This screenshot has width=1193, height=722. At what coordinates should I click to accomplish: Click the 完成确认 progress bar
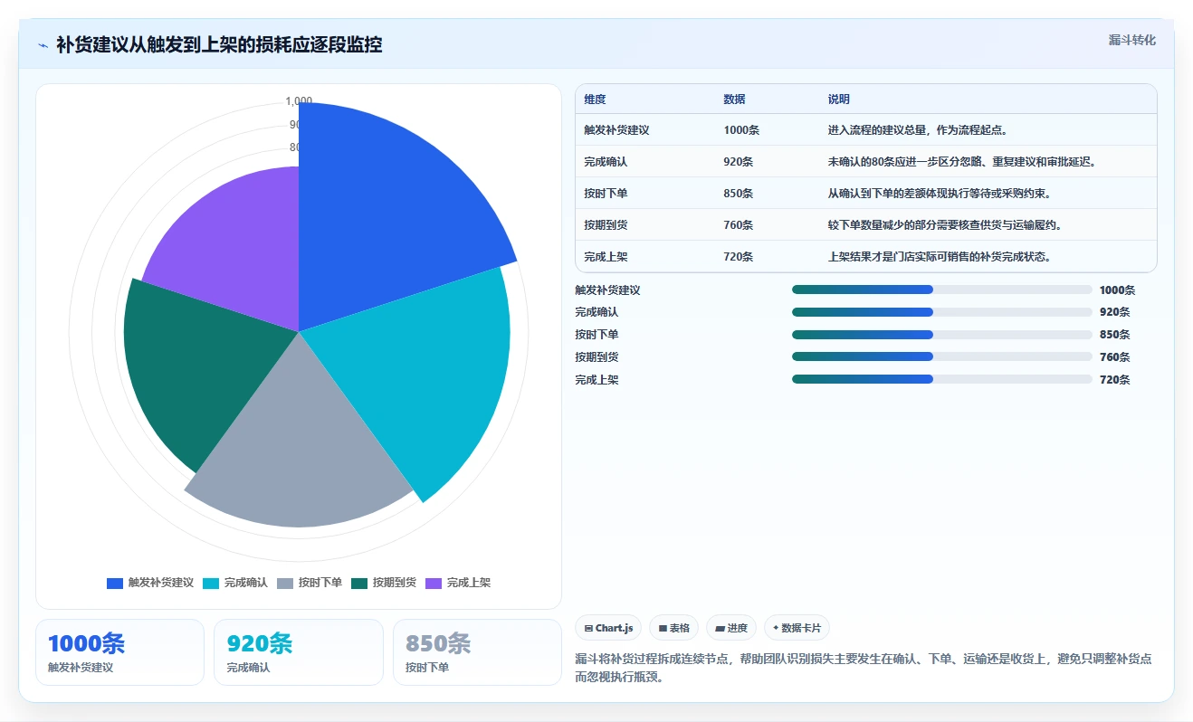pos(941,312)
